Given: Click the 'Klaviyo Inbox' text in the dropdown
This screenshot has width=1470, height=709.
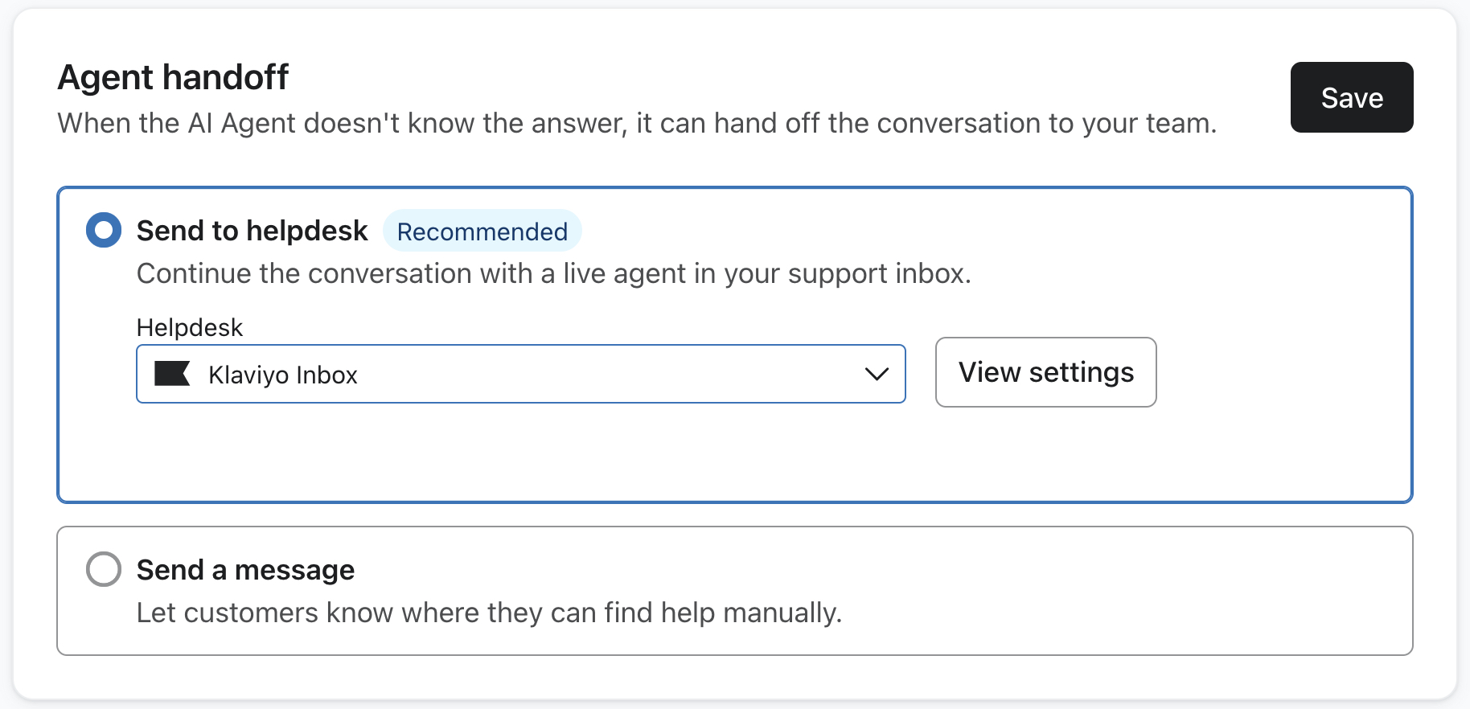Looking at the screenshot, I should 282,375.
